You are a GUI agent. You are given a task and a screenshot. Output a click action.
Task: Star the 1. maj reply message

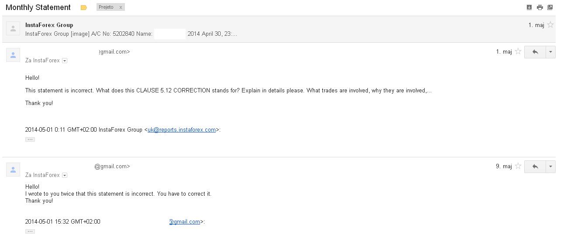(518, 52)
